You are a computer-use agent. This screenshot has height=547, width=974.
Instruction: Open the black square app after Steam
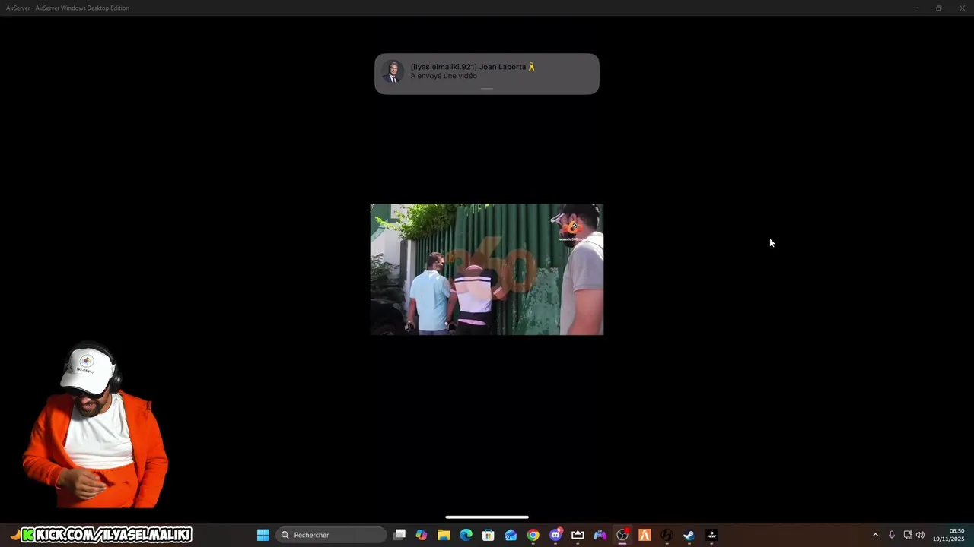coord(711,535)
